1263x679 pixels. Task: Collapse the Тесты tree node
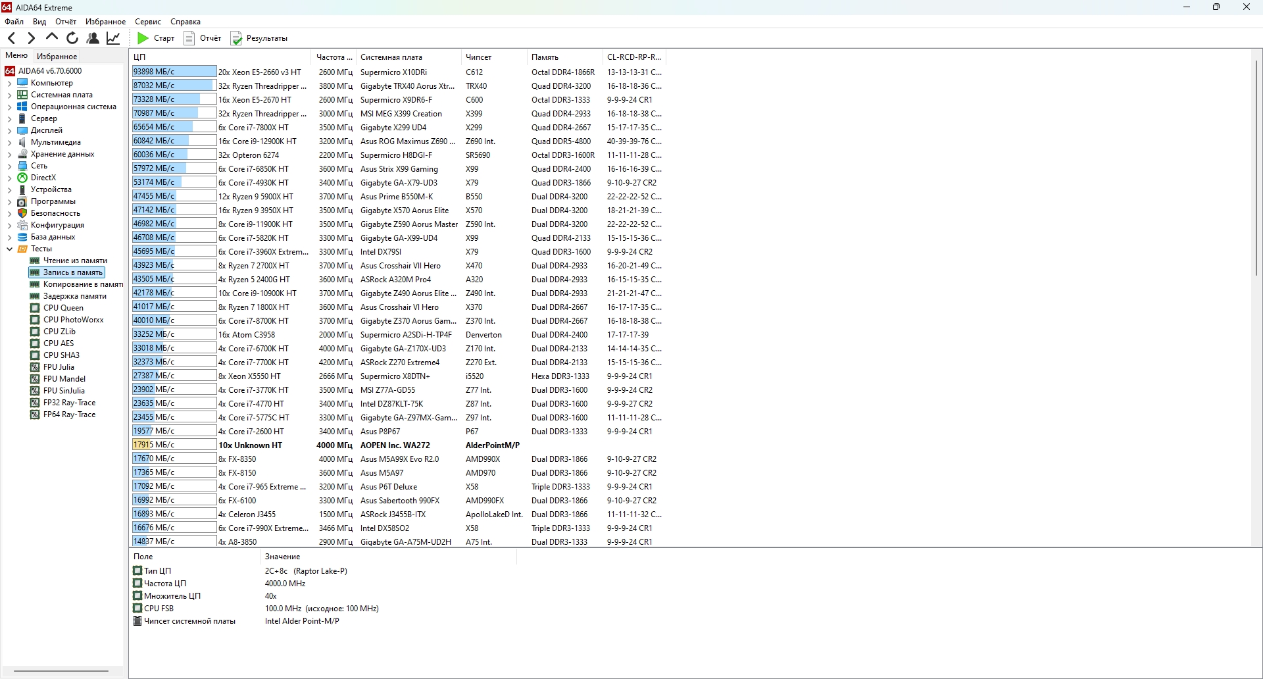tap(9, 249)
